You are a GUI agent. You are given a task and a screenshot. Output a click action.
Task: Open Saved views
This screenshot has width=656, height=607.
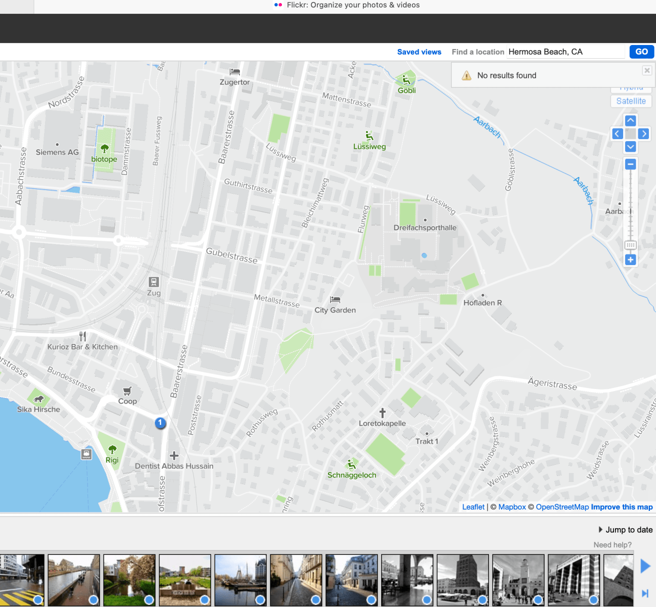point(419,52)
